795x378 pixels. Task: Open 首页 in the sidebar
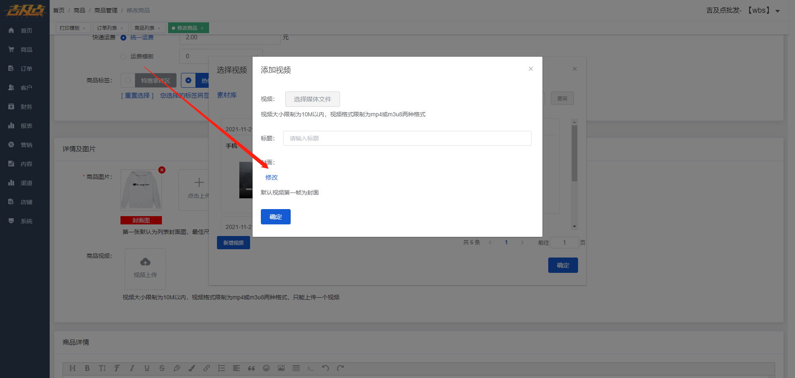click(25, 31)
